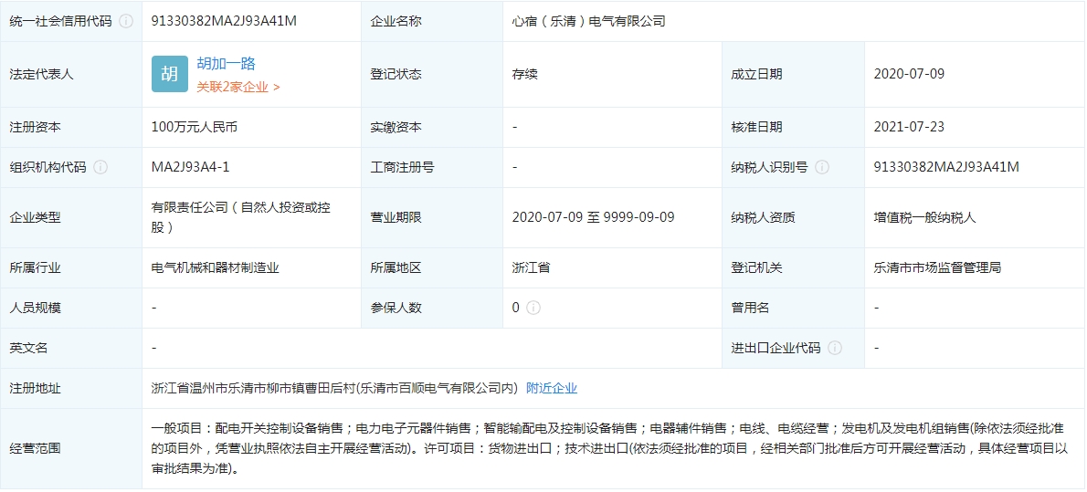Click the 所属行业 value 电气机械和器材制造业
This screenshot has width=1087, height=492.
(215, 267)
